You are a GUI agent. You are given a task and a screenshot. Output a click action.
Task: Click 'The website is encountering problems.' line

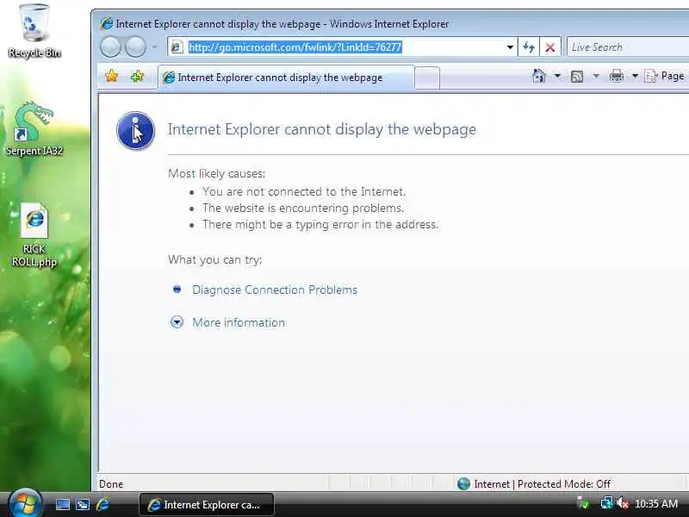303,208
